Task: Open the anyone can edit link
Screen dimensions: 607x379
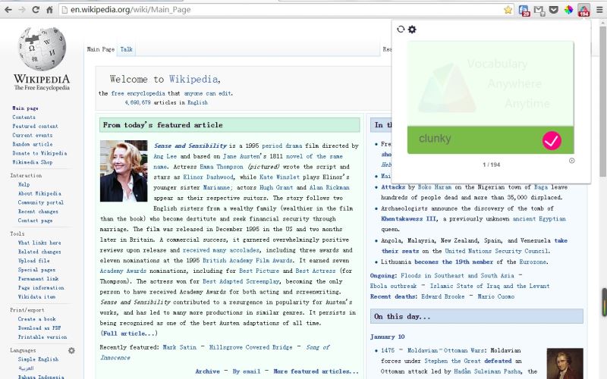Action: (x=208, y=93)
